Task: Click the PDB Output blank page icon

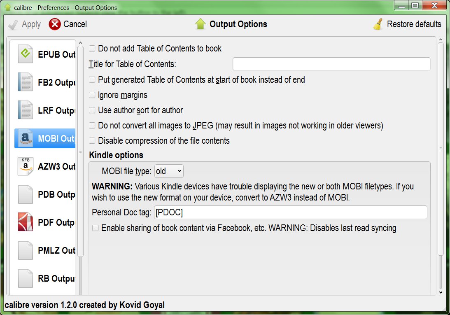Action: tap(25, 194)
